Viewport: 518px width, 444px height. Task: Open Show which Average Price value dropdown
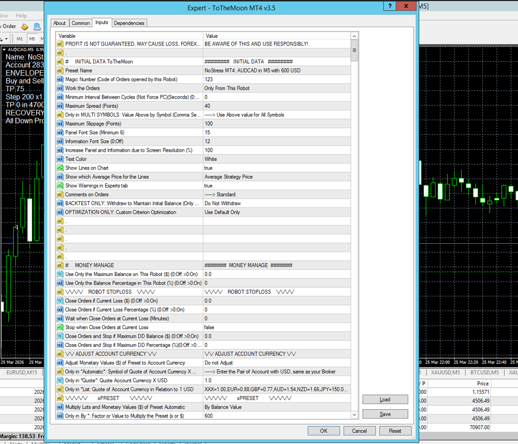[x=277, y=177]
